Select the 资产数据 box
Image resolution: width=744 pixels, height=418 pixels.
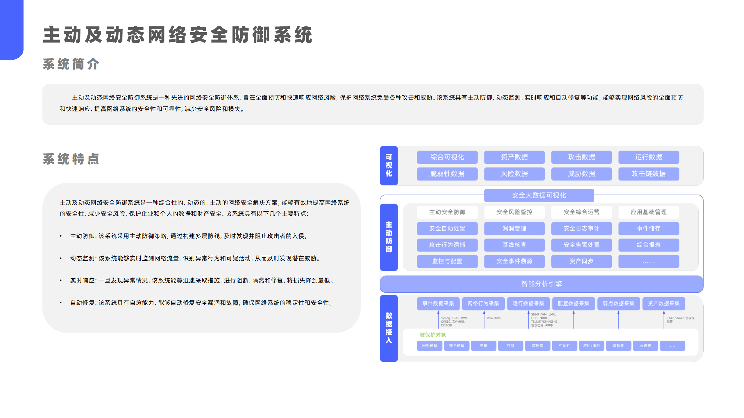[x=514, y=157]
